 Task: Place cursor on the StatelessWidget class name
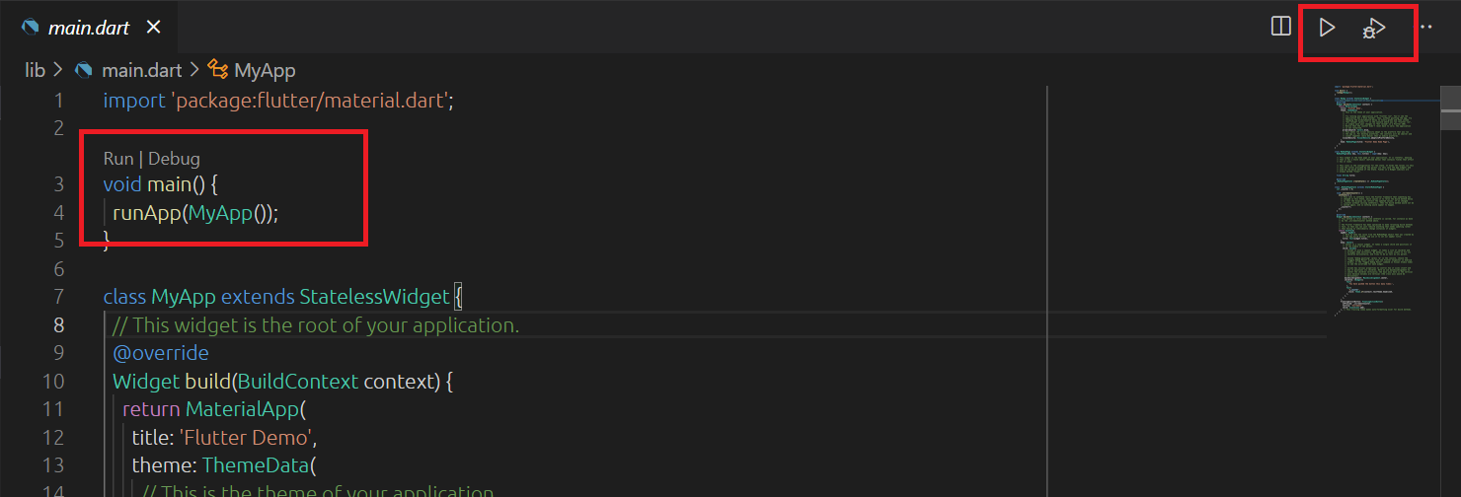pyautogui.click(x=374, y=297)
